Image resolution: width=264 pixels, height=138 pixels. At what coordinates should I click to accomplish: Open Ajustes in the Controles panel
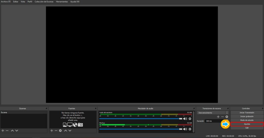(x=247, y=124)
